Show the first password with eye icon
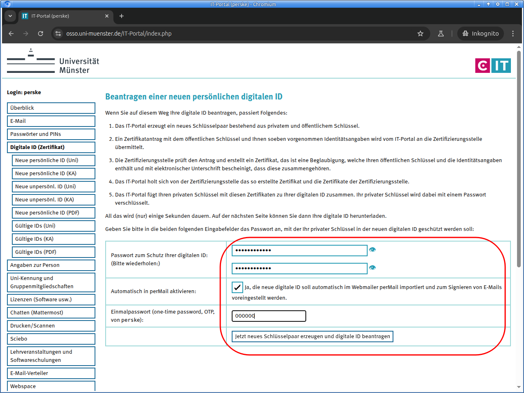 372,250
